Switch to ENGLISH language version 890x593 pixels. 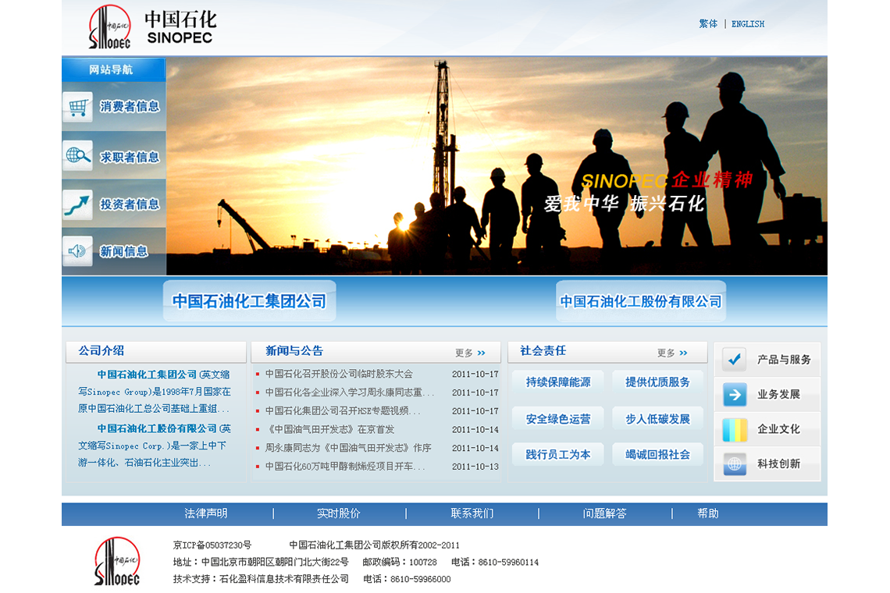pos(748,24)
